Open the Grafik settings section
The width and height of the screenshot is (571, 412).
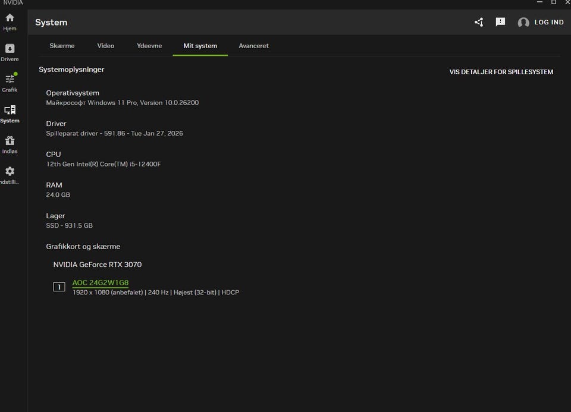click(10, 83)
